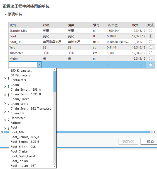The height and width of the screenshot is (169, 157).
Task: Click the 0.3048006096... value cell
Action: 118,42
